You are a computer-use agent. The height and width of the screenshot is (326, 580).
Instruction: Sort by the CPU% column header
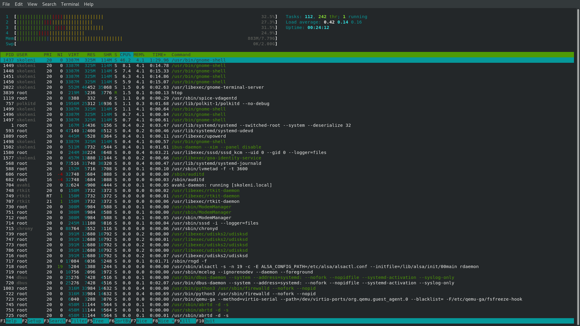125,55
